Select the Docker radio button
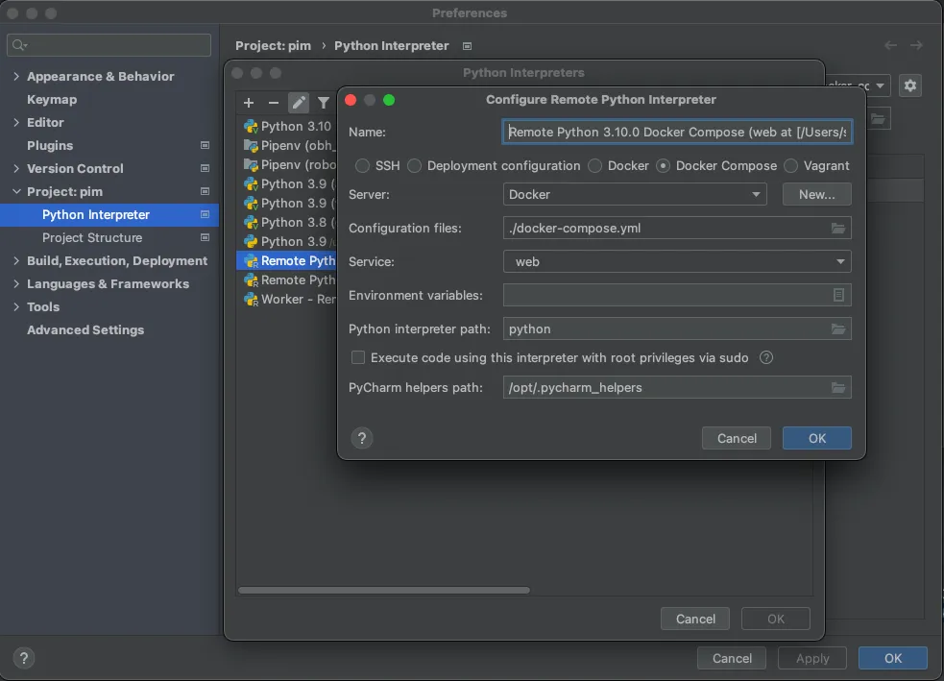The image size is (944, 681). [594, 165]
